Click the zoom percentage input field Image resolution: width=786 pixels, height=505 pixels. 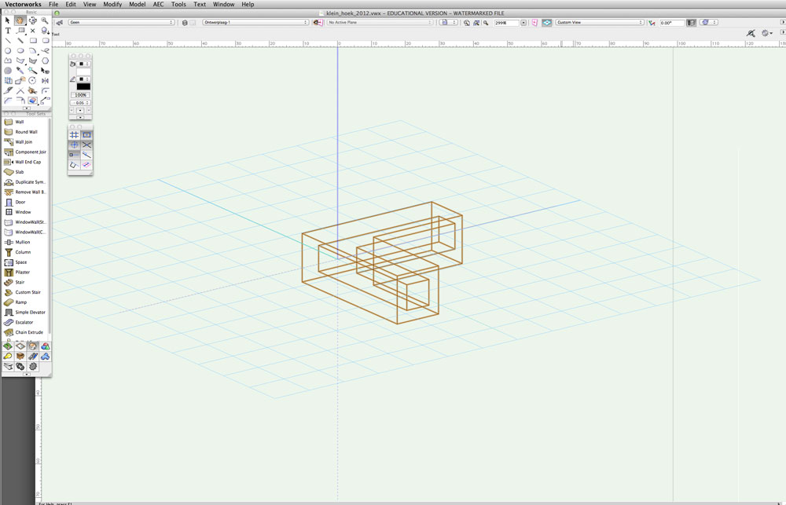(x=506, y=23)
